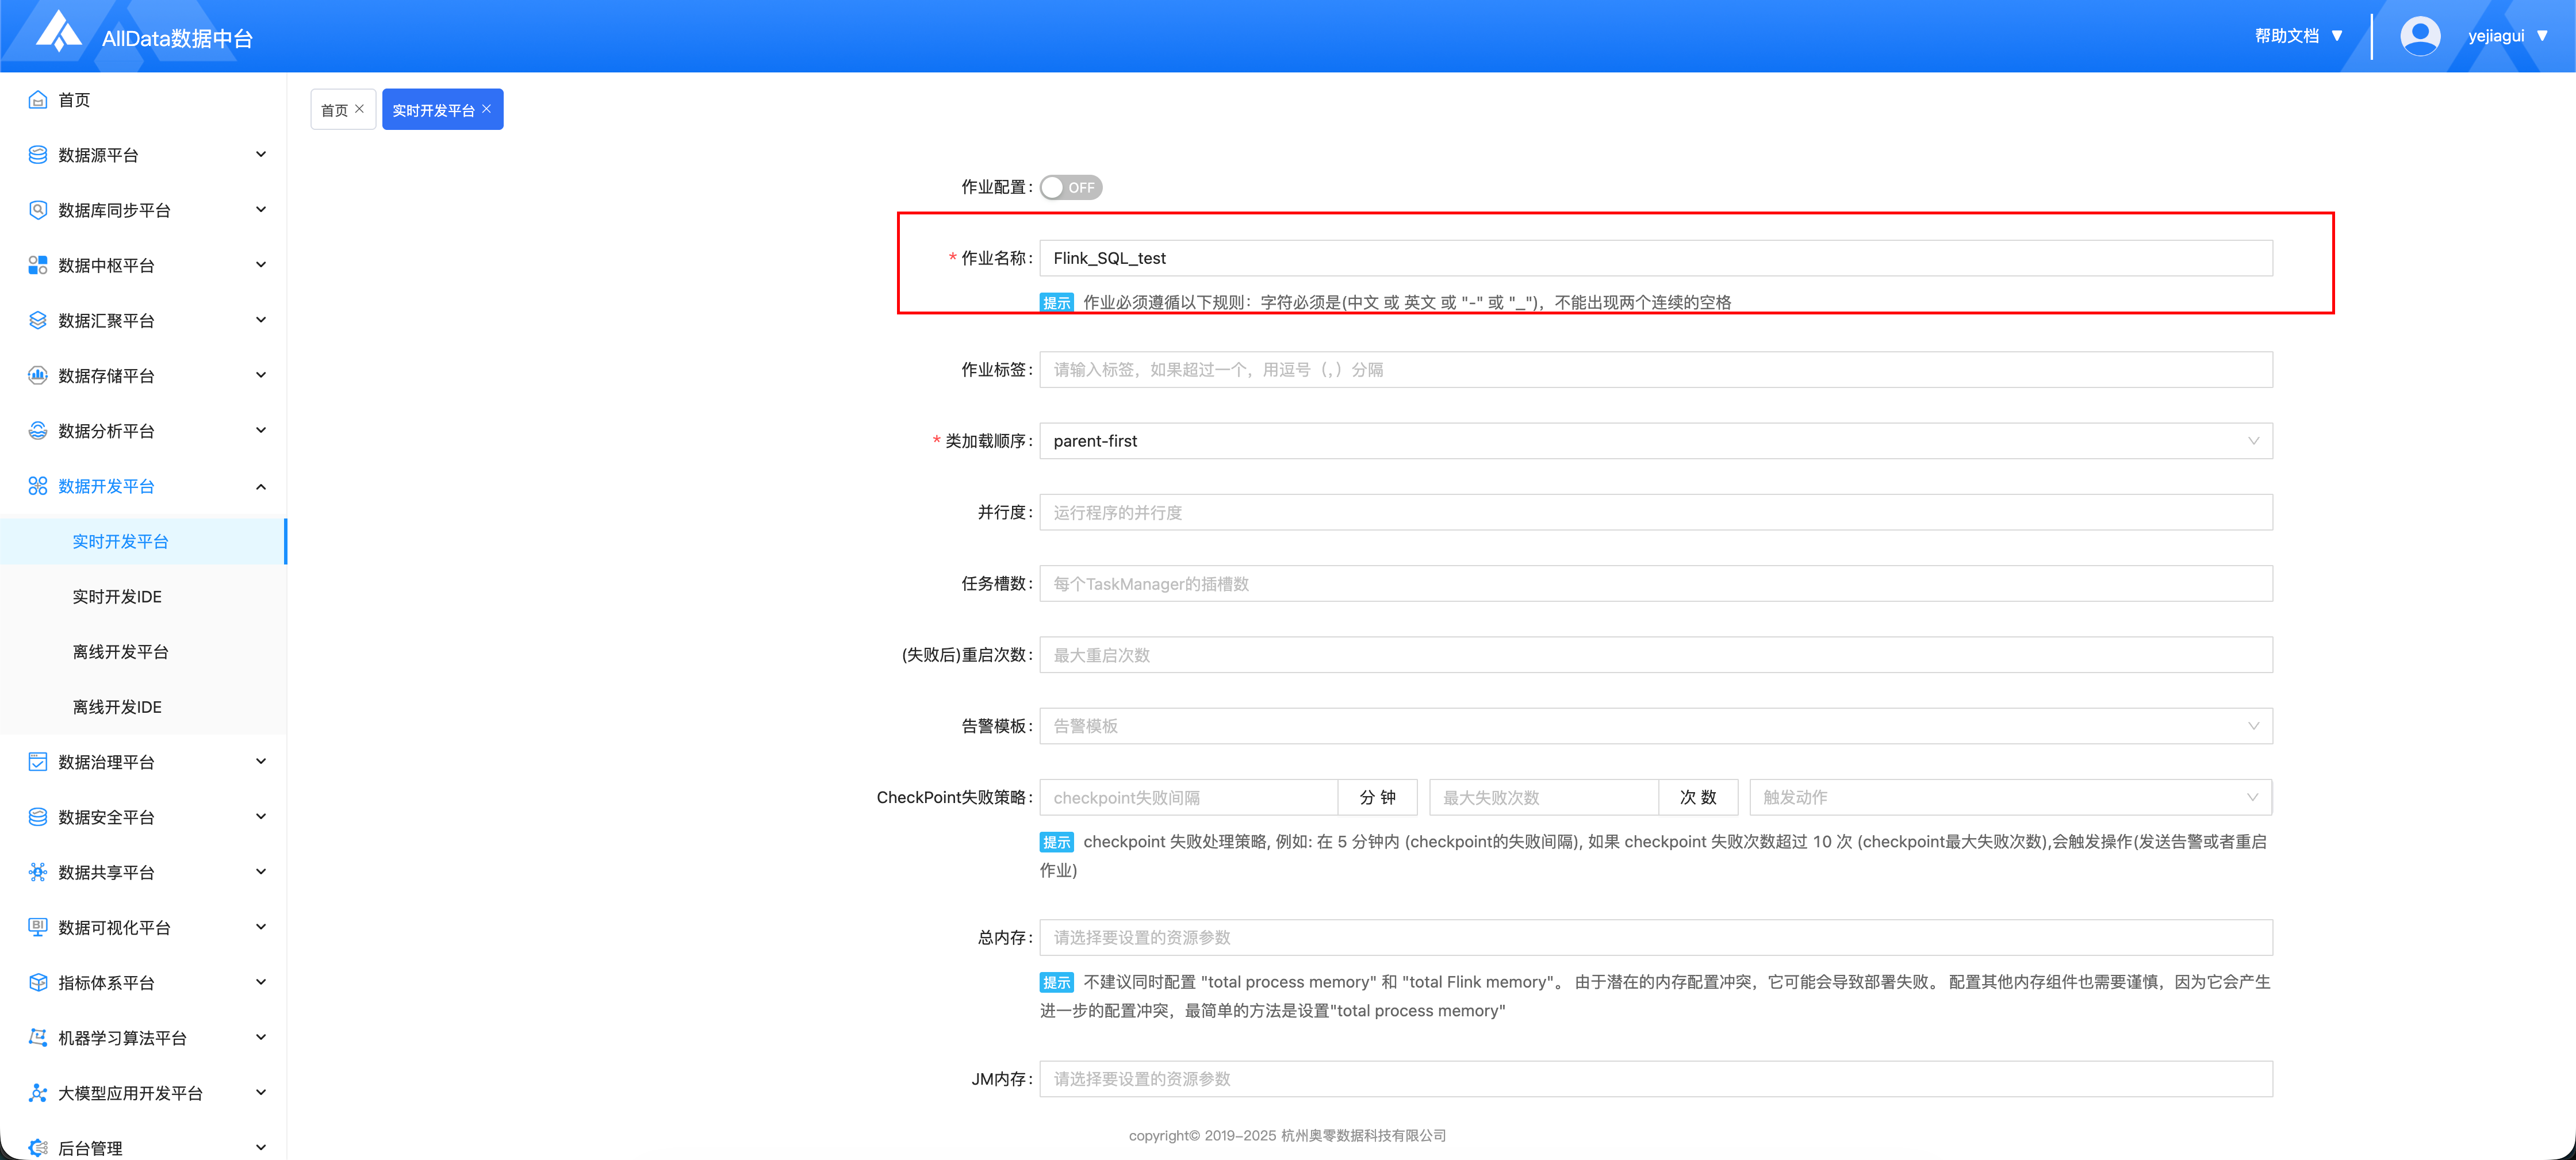Open 离线开发平台 in the sidebar

click(x=120, y=652)
